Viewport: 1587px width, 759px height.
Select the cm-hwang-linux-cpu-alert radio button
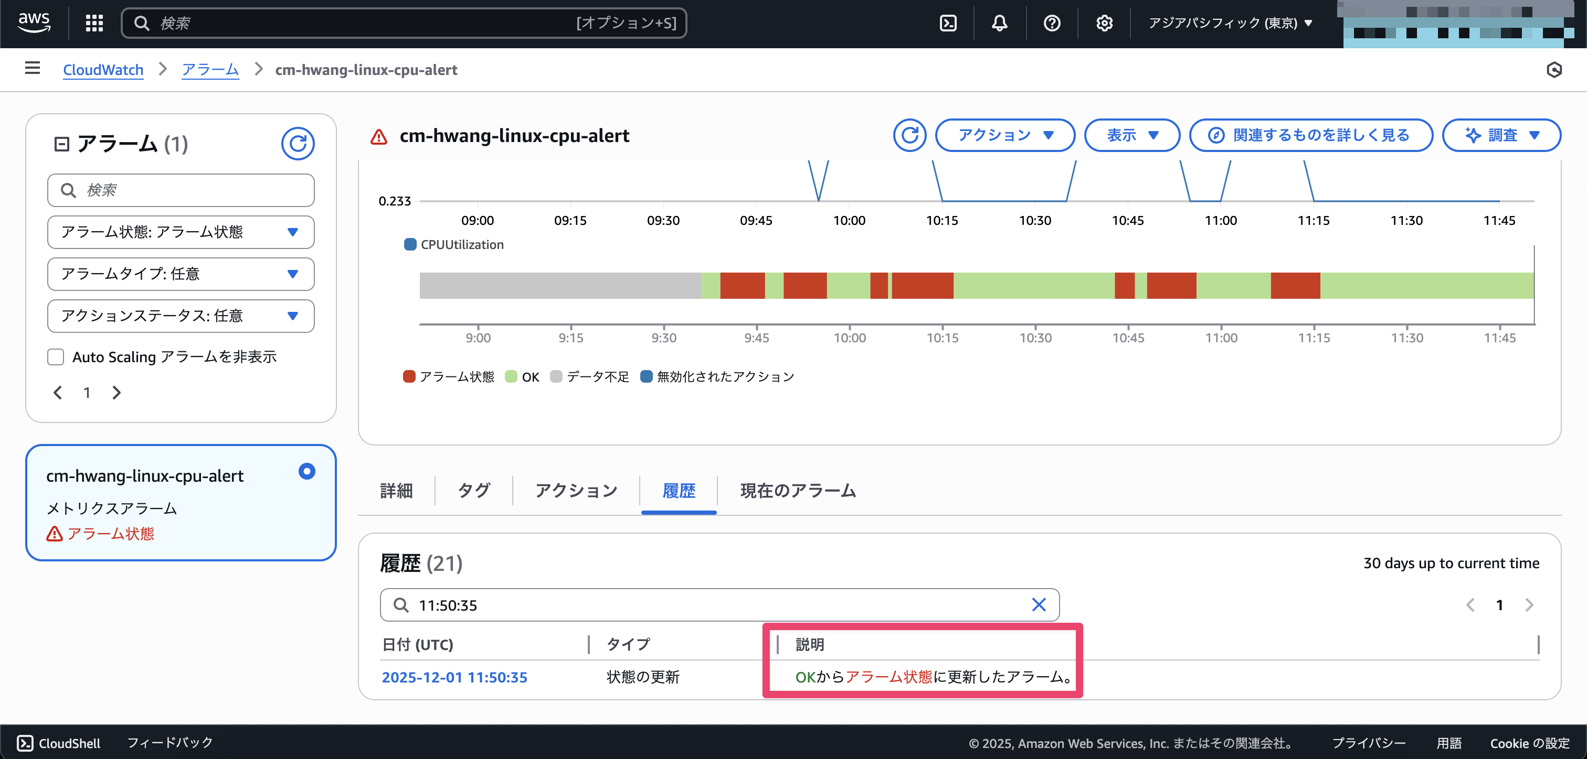click(x=307, y=471)
